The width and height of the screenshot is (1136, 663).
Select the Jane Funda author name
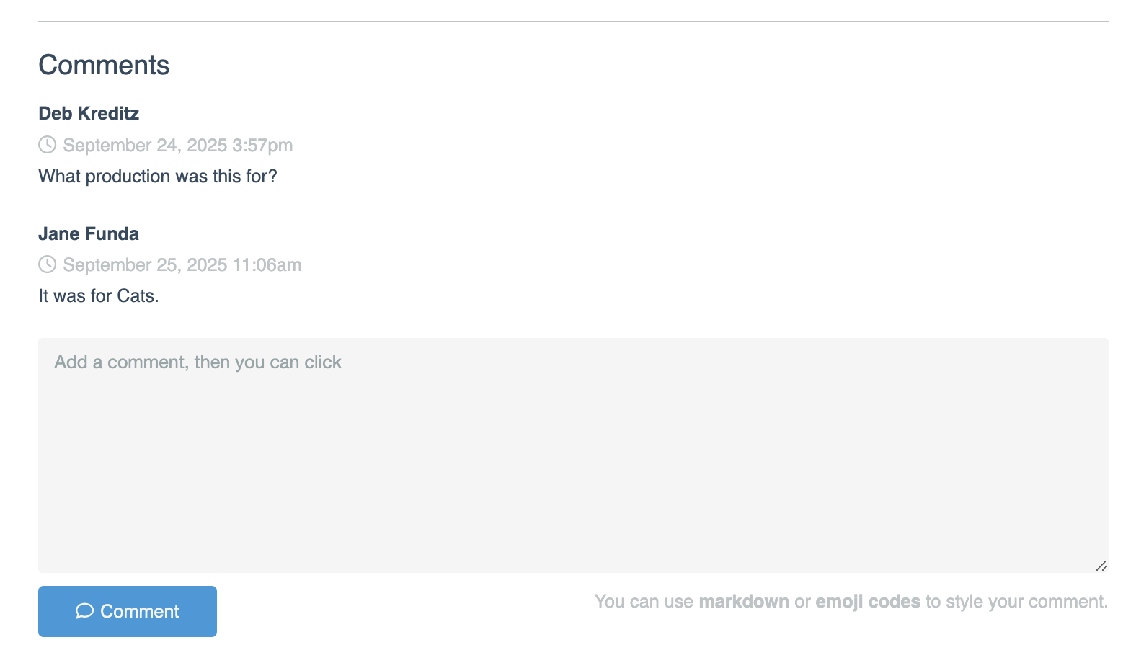tap(89, 234)
